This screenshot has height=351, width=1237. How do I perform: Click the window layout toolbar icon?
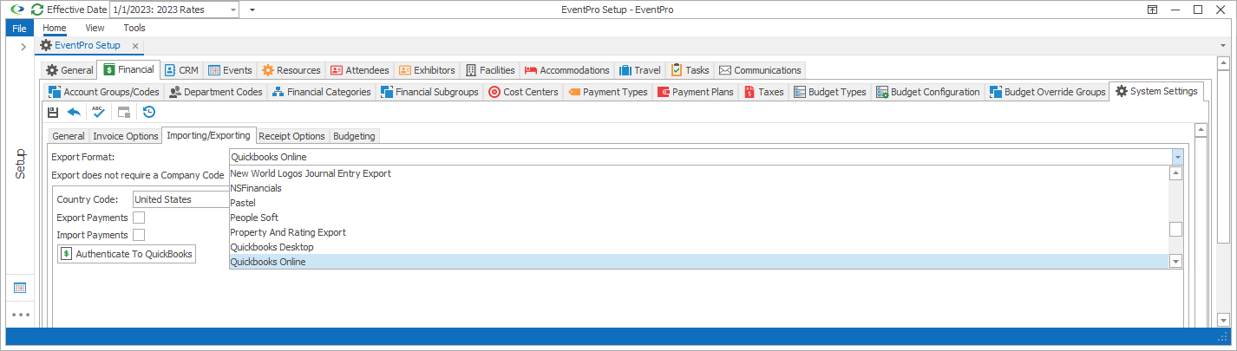pos(124,112)
